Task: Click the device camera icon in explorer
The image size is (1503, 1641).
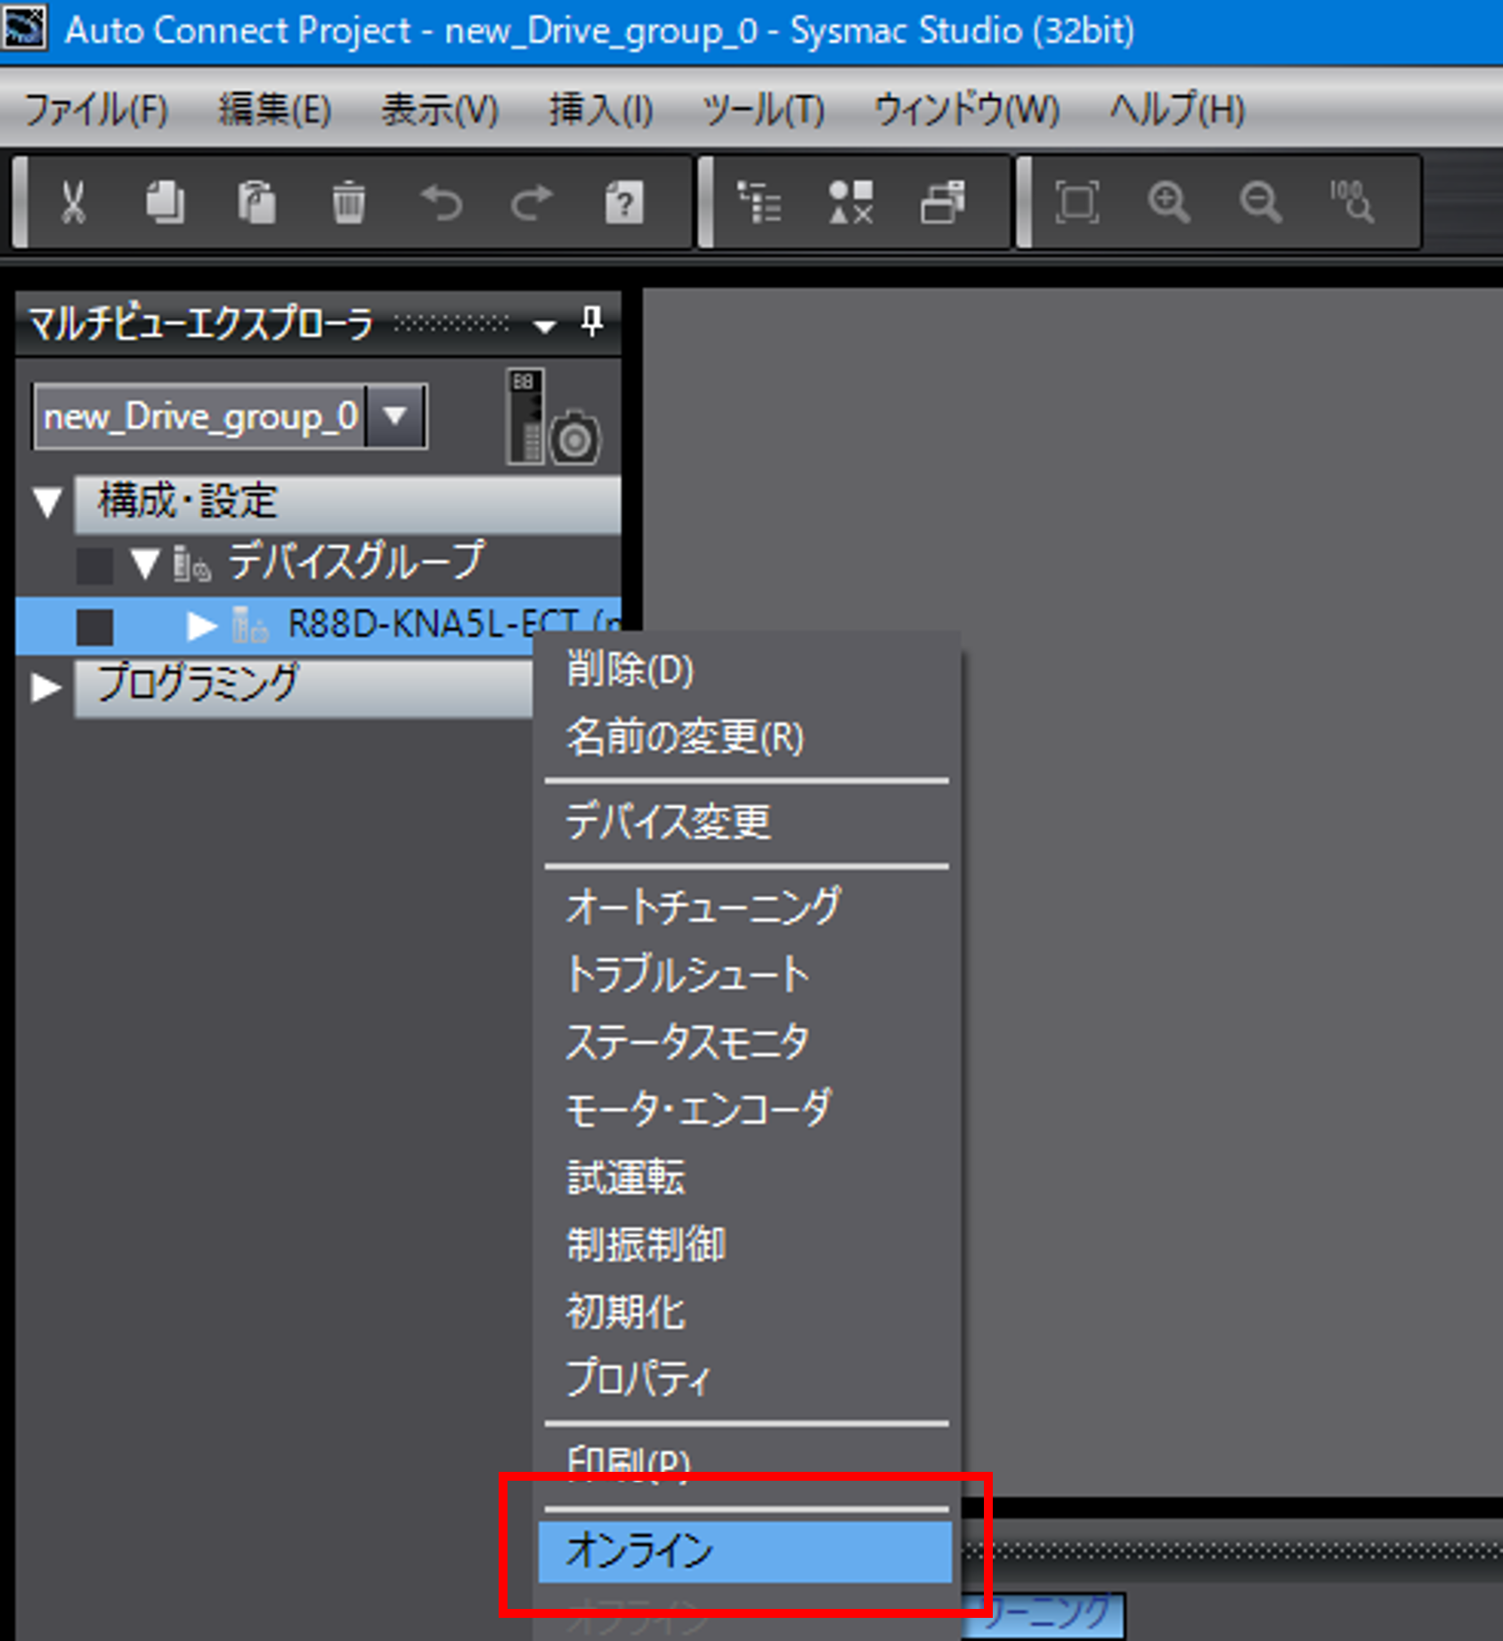Action: (x=554, y=417)
